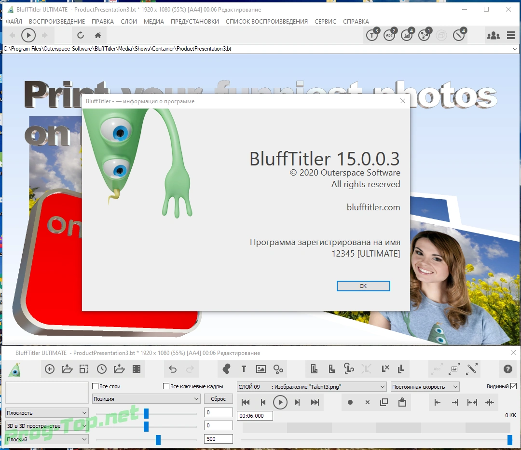
Task: Jump to first keyframe button
Action: point(246,402)
